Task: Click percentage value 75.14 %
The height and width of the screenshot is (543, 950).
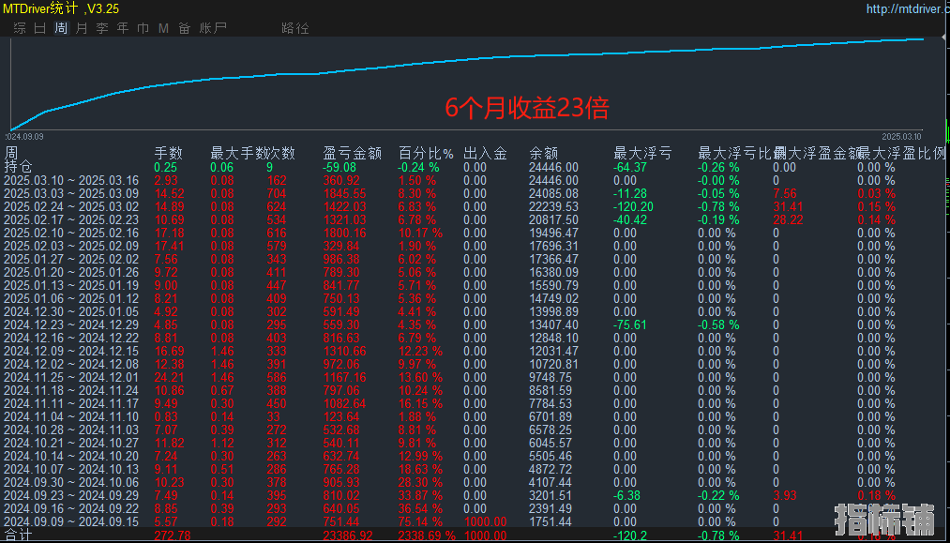Action: tap(420, 521)
